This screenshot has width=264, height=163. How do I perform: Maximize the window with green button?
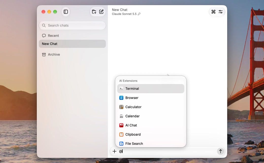[55, 12]
